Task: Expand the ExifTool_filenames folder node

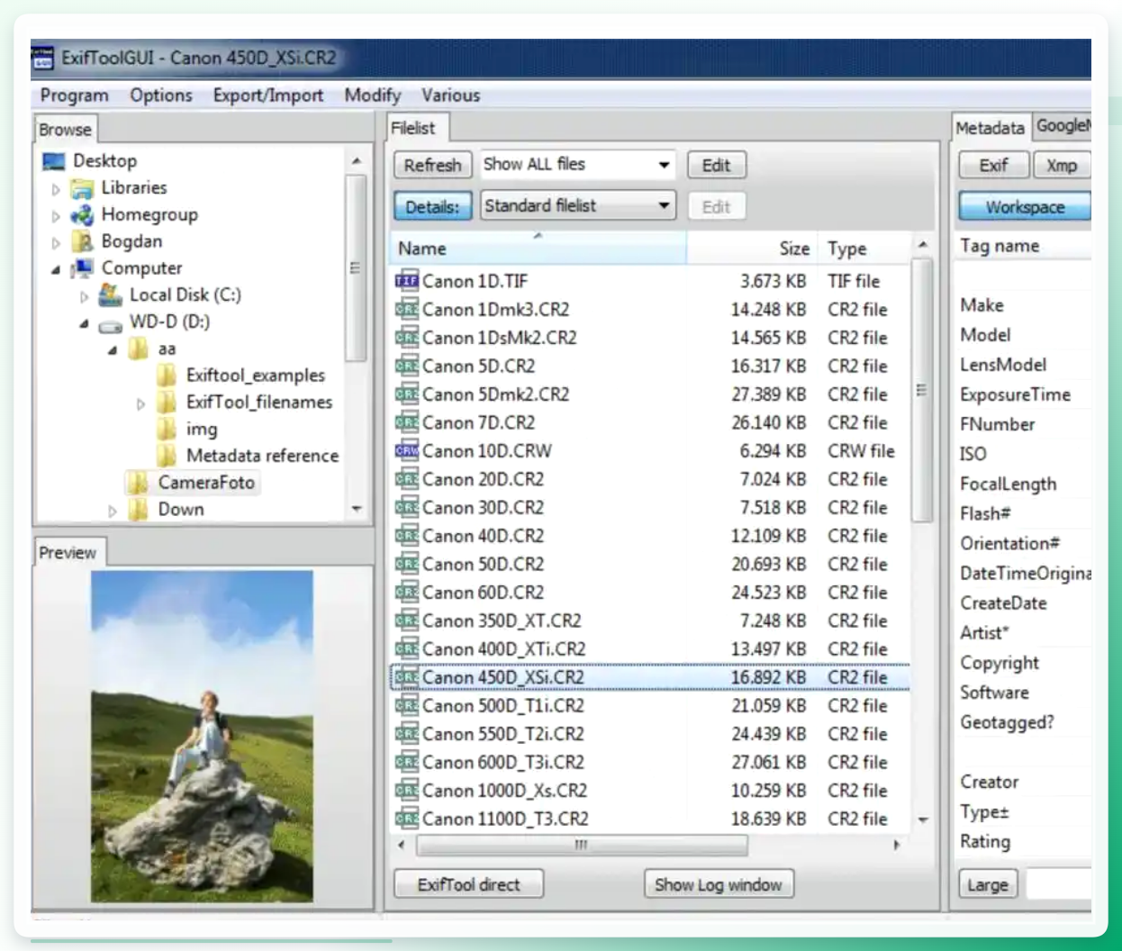Action: [x=140, y=403]
